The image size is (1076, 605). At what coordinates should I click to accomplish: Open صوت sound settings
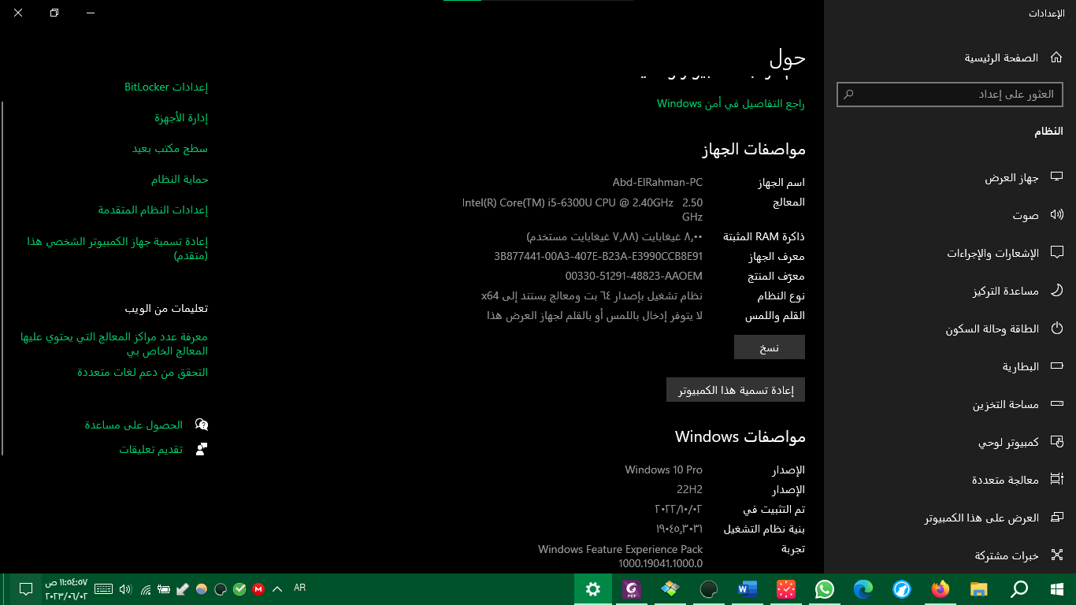[1038, 215]
